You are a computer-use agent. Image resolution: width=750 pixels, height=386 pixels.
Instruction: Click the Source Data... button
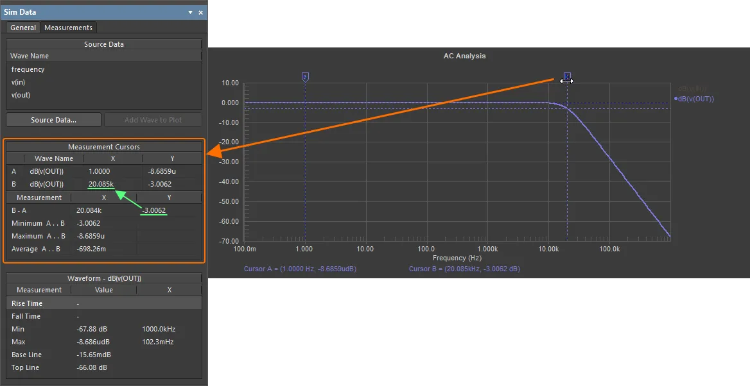tap(53, 120)
